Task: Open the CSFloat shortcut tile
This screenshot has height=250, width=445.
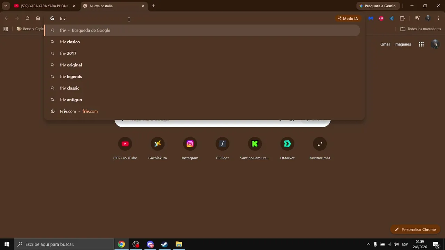Action: 222,148
